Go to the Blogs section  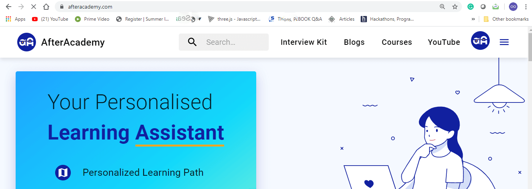pyautogui.click(x=354, y=42)
